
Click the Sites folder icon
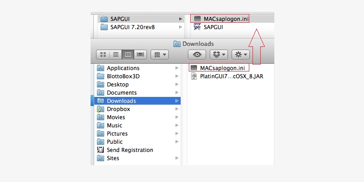pyautogui.click(x=101, y=158)
